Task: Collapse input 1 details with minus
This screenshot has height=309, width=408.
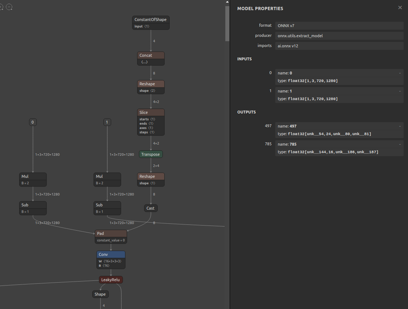Action: 400,91
